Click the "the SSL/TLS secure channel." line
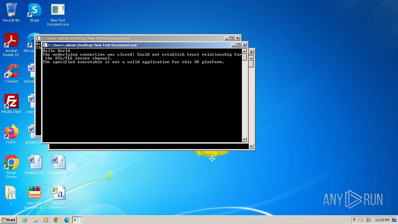398x224 pixels. (79, 58)
